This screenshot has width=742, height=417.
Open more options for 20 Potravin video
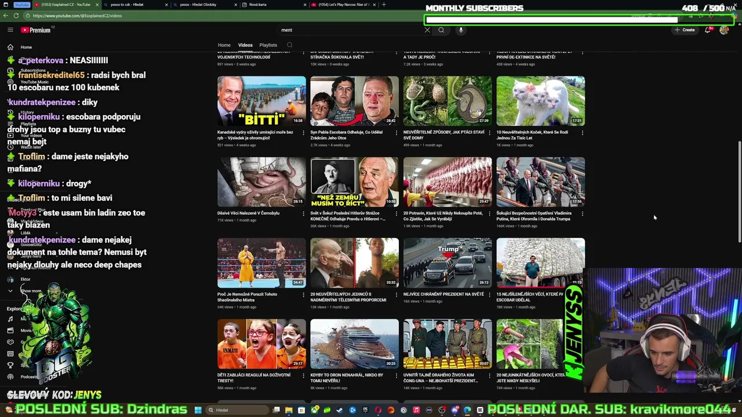pos(489,214)
